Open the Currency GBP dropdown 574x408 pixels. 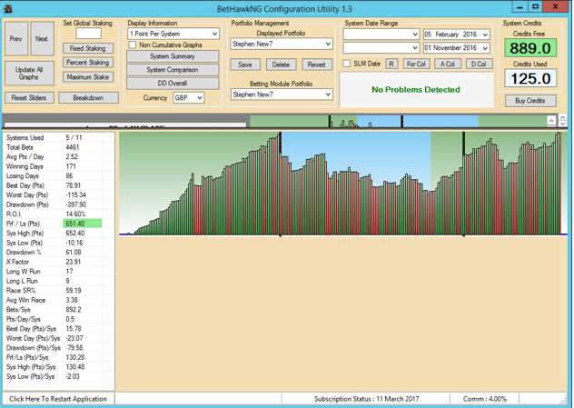click(189, 98)
